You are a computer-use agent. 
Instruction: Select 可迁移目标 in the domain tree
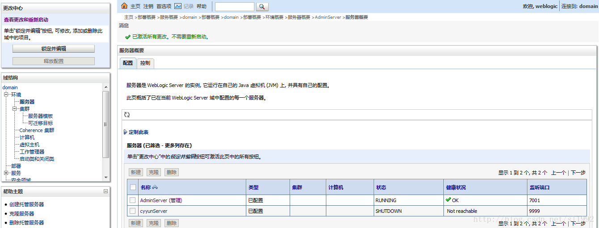click(41, 123)
